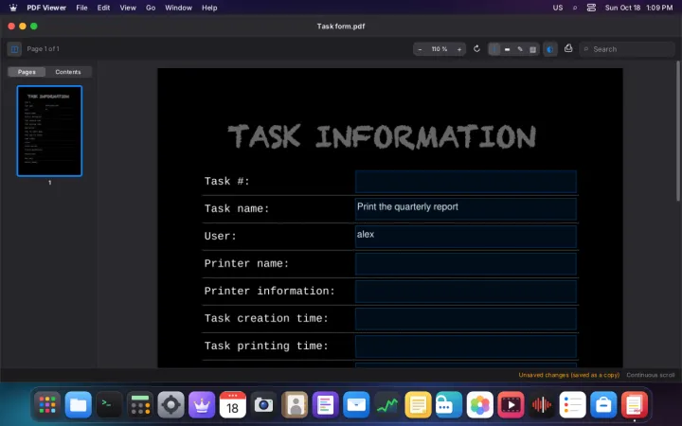Open the Edit menu
This screenshot has width=682, height=426.
[x=103, y=8]
